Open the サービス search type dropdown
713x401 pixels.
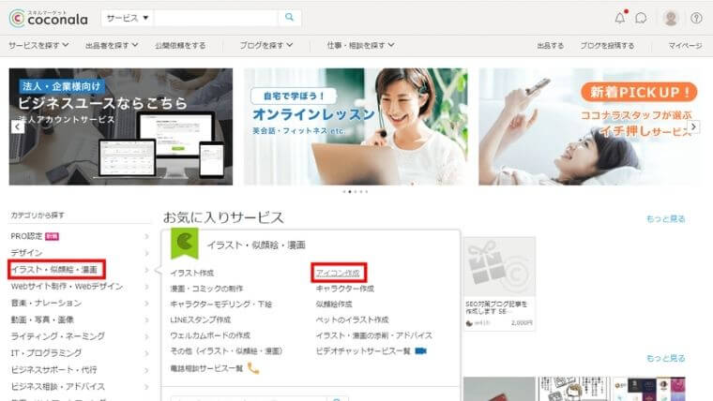tap(128, 18)
